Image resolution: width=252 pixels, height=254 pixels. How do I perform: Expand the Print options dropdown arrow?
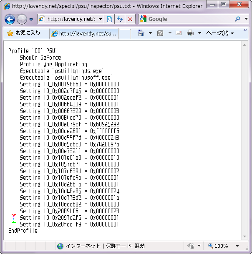pos(200,33)
